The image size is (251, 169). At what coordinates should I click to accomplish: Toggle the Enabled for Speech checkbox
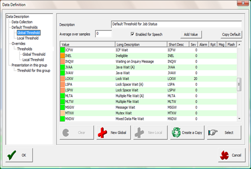pyautogui.click(x=133, y=34)
